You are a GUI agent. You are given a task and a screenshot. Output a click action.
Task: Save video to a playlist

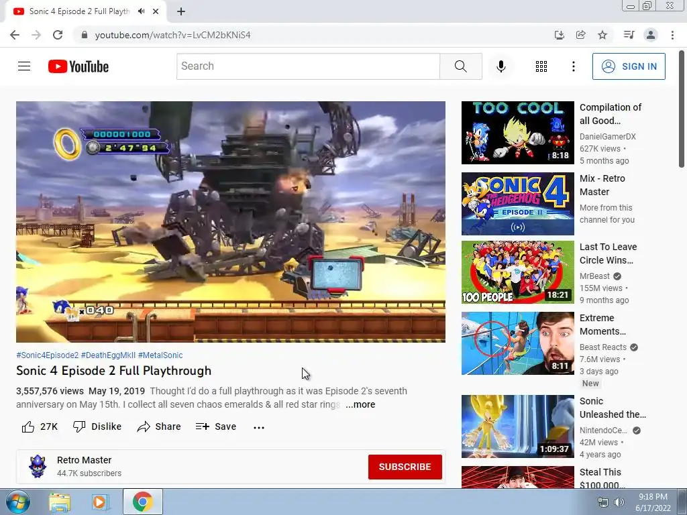tap(216, 426)
